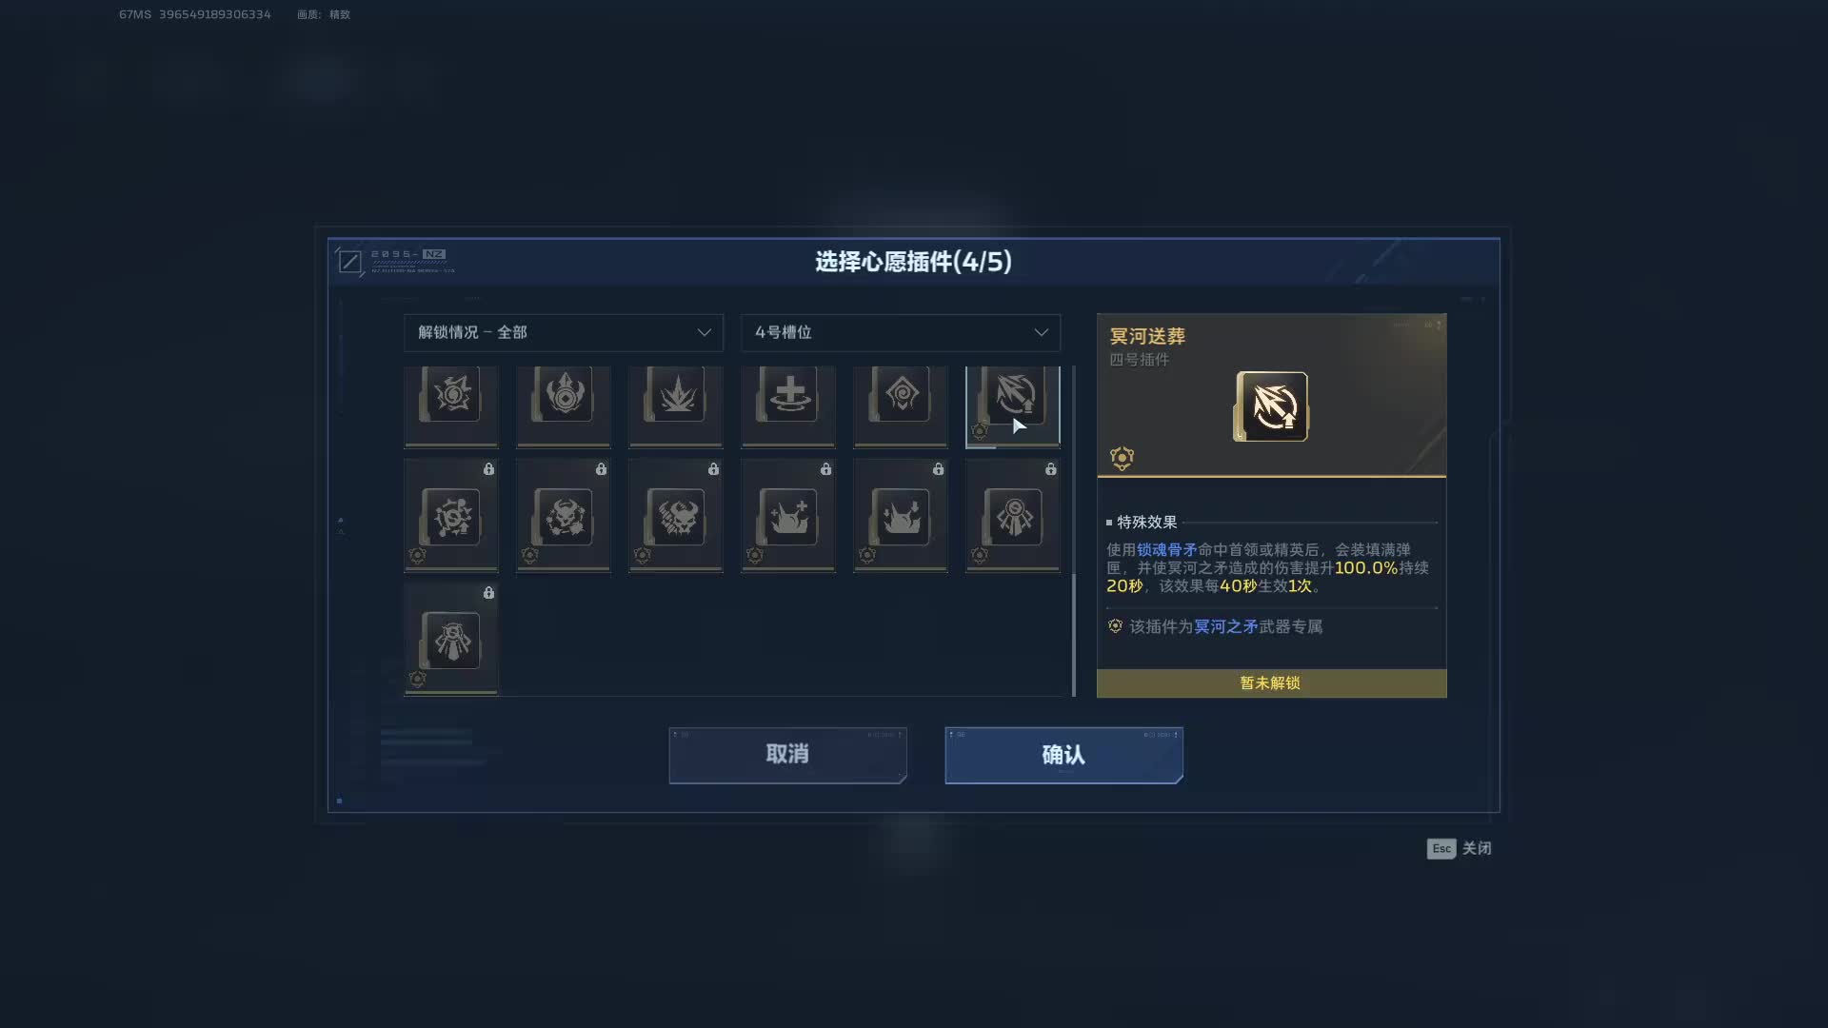
Task: Click the Esc 关闭 close hint
Action: click(1459, 848)
